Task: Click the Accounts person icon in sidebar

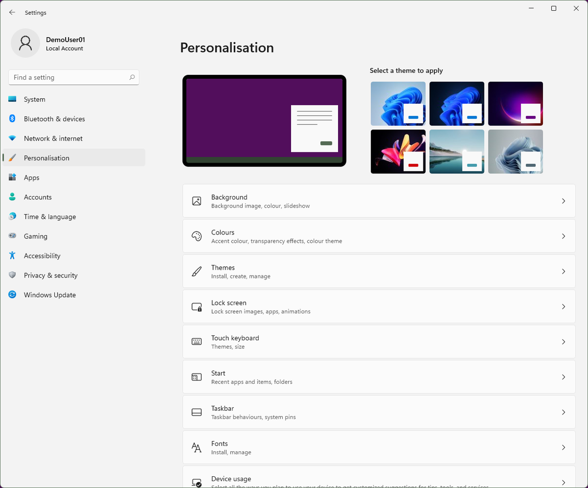Action: [12, 197]
